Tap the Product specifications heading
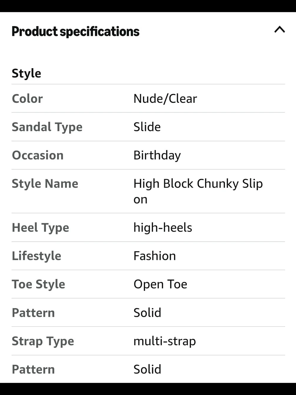 [x=75, y=32]
